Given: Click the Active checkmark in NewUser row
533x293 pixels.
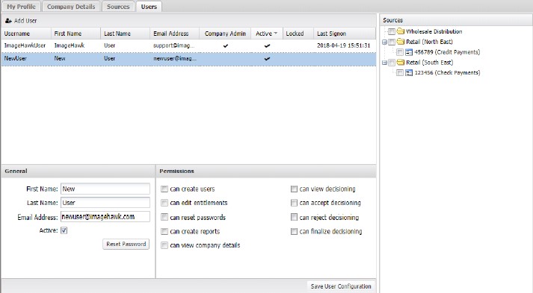Looking at the screenshot, I should click(267, 59).
